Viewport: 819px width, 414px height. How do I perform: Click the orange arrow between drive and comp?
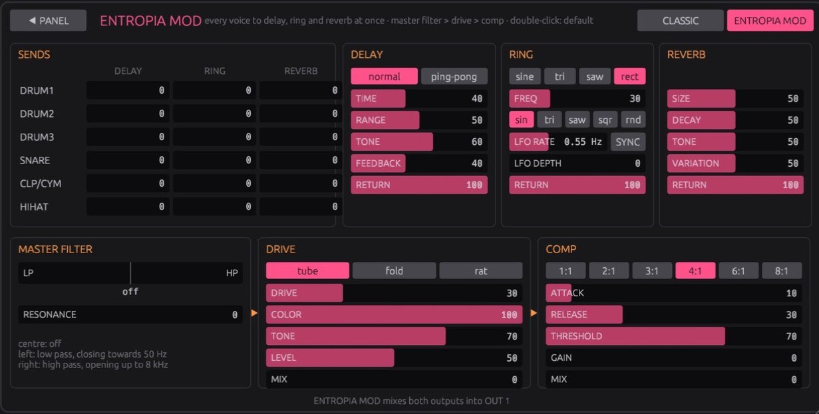click(534, 313)
